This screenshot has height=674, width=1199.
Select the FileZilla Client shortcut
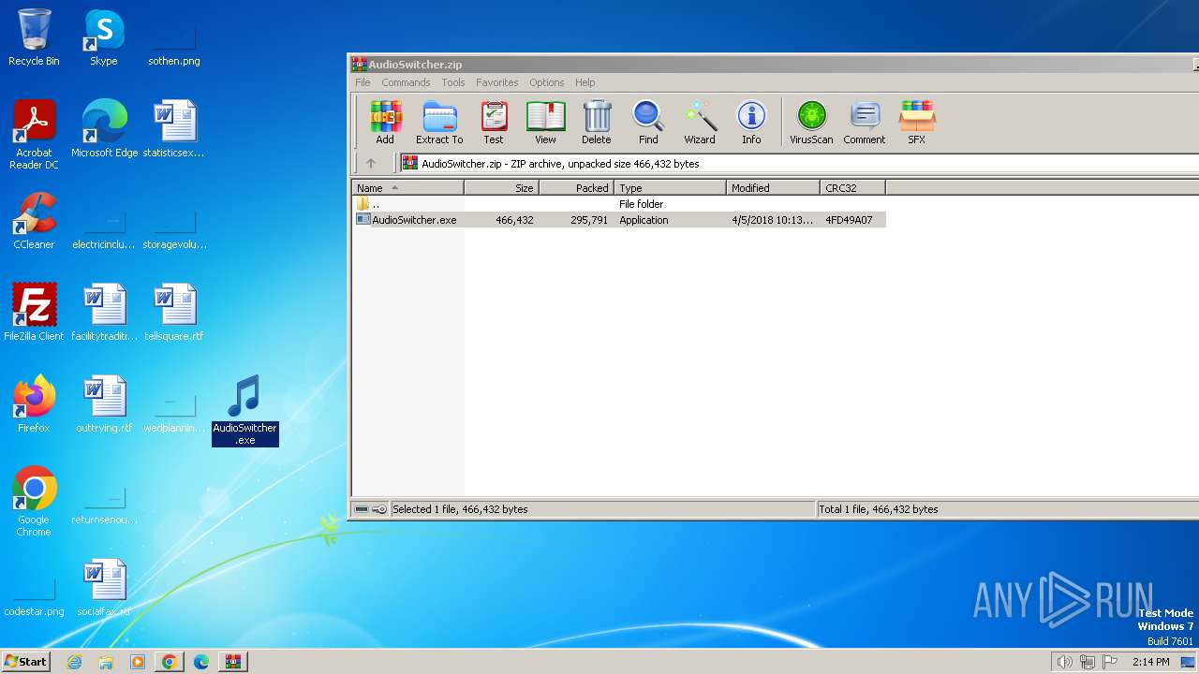coord(34,313)
